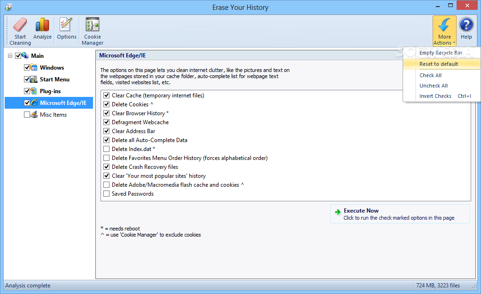Check the Misc Items category checkbox
The height and width of the screenshot is (294, 481).
(x=27, y=115)
